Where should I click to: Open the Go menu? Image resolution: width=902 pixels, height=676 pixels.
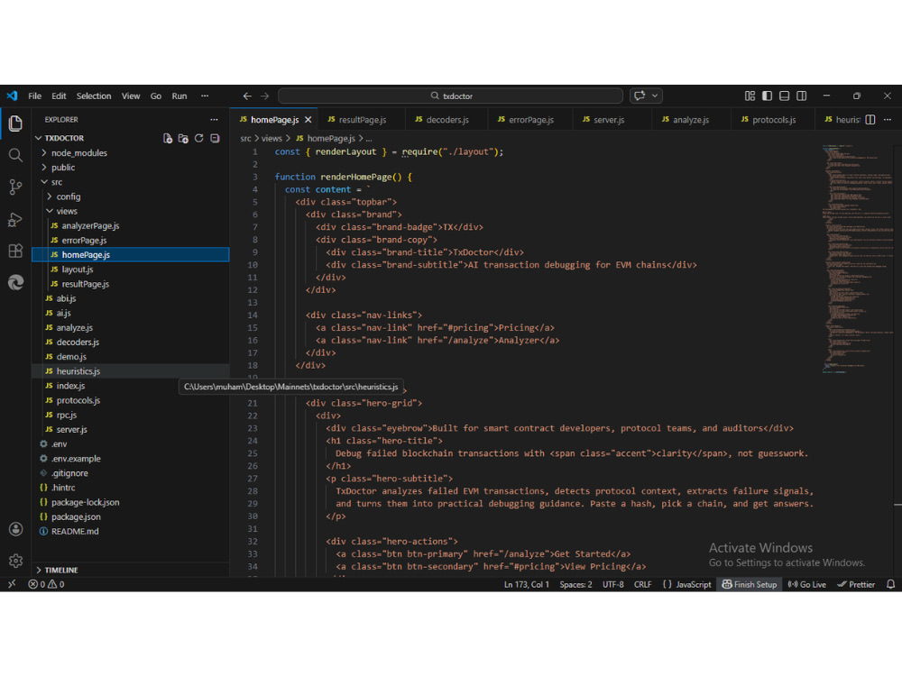click(156, 96)
